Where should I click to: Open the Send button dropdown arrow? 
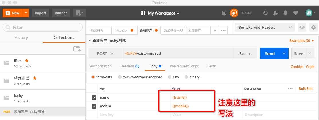click(x=284, y=54)
